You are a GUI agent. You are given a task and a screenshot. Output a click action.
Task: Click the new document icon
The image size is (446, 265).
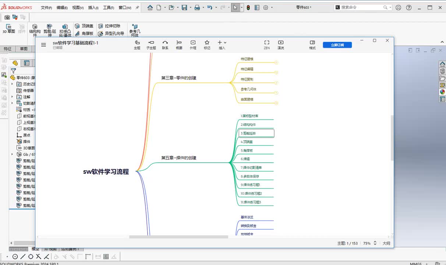159,7
